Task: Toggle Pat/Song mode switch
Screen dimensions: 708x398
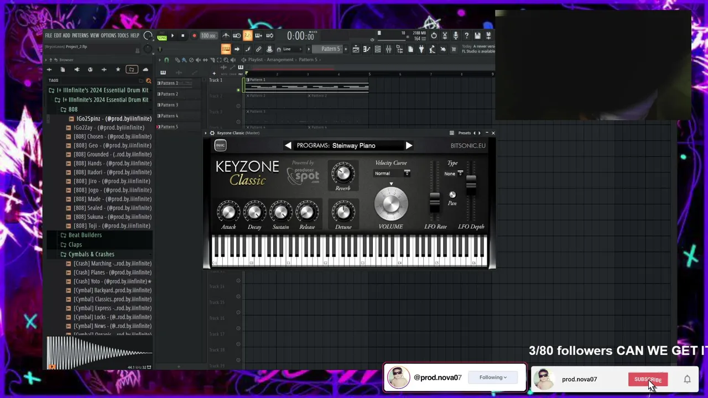Action: pos(162,36)
